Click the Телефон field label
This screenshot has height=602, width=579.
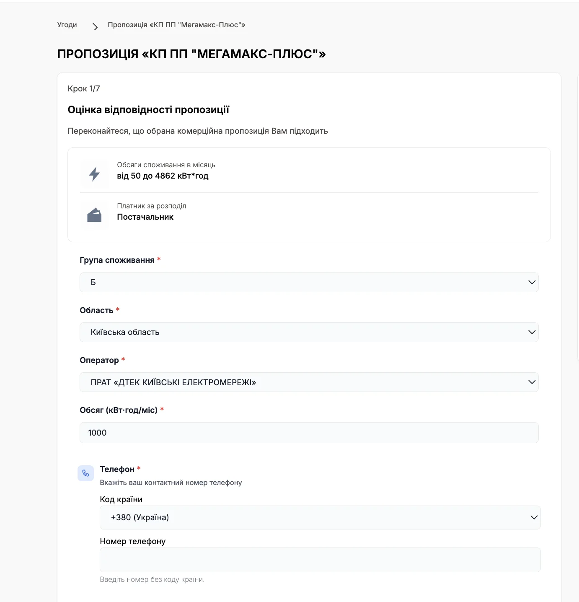117,469
